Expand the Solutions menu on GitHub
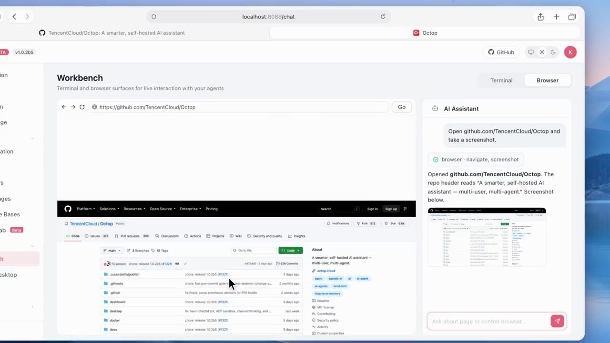This screenshot has height=343, width=610. (109, 209)
